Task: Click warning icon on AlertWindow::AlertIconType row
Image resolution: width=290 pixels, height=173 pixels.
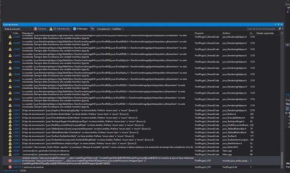Action: (10, 144)
